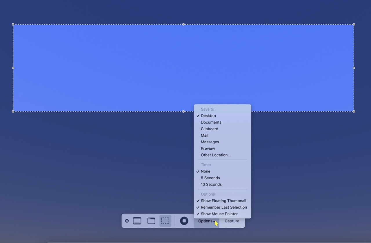The width and height of the screenshot is (371, 243).
Task: Choose Messages from the Save to options
Action: tap(210, 142)
